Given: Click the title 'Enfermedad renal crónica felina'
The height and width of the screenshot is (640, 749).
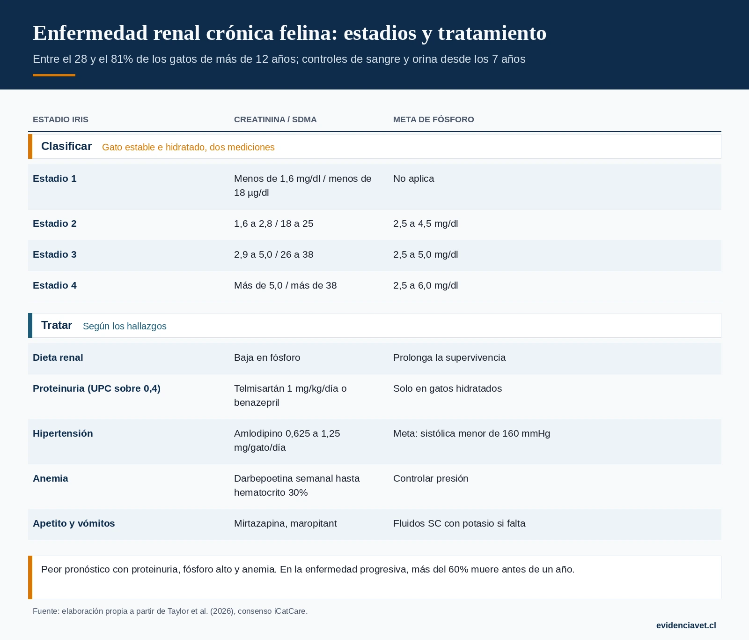Looking at the screenshot, I should [289, 33].
